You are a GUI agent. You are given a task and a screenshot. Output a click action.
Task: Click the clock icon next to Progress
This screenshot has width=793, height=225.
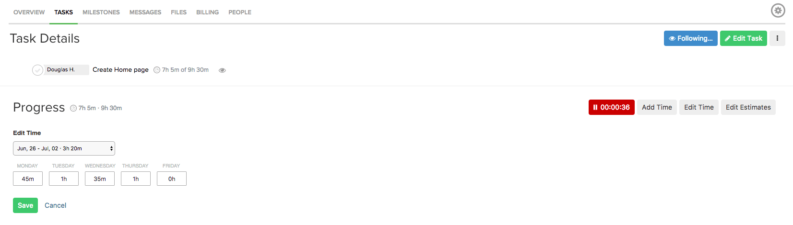(x=73, y=108)
